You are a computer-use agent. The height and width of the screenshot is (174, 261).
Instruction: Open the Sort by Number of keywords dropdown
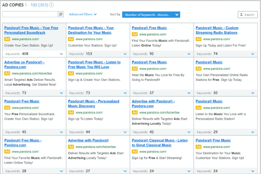click(151, 14)
